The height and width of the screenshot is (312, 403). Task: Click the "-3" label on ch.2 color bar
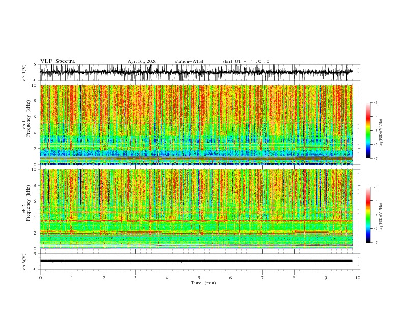tap(375, 187)
